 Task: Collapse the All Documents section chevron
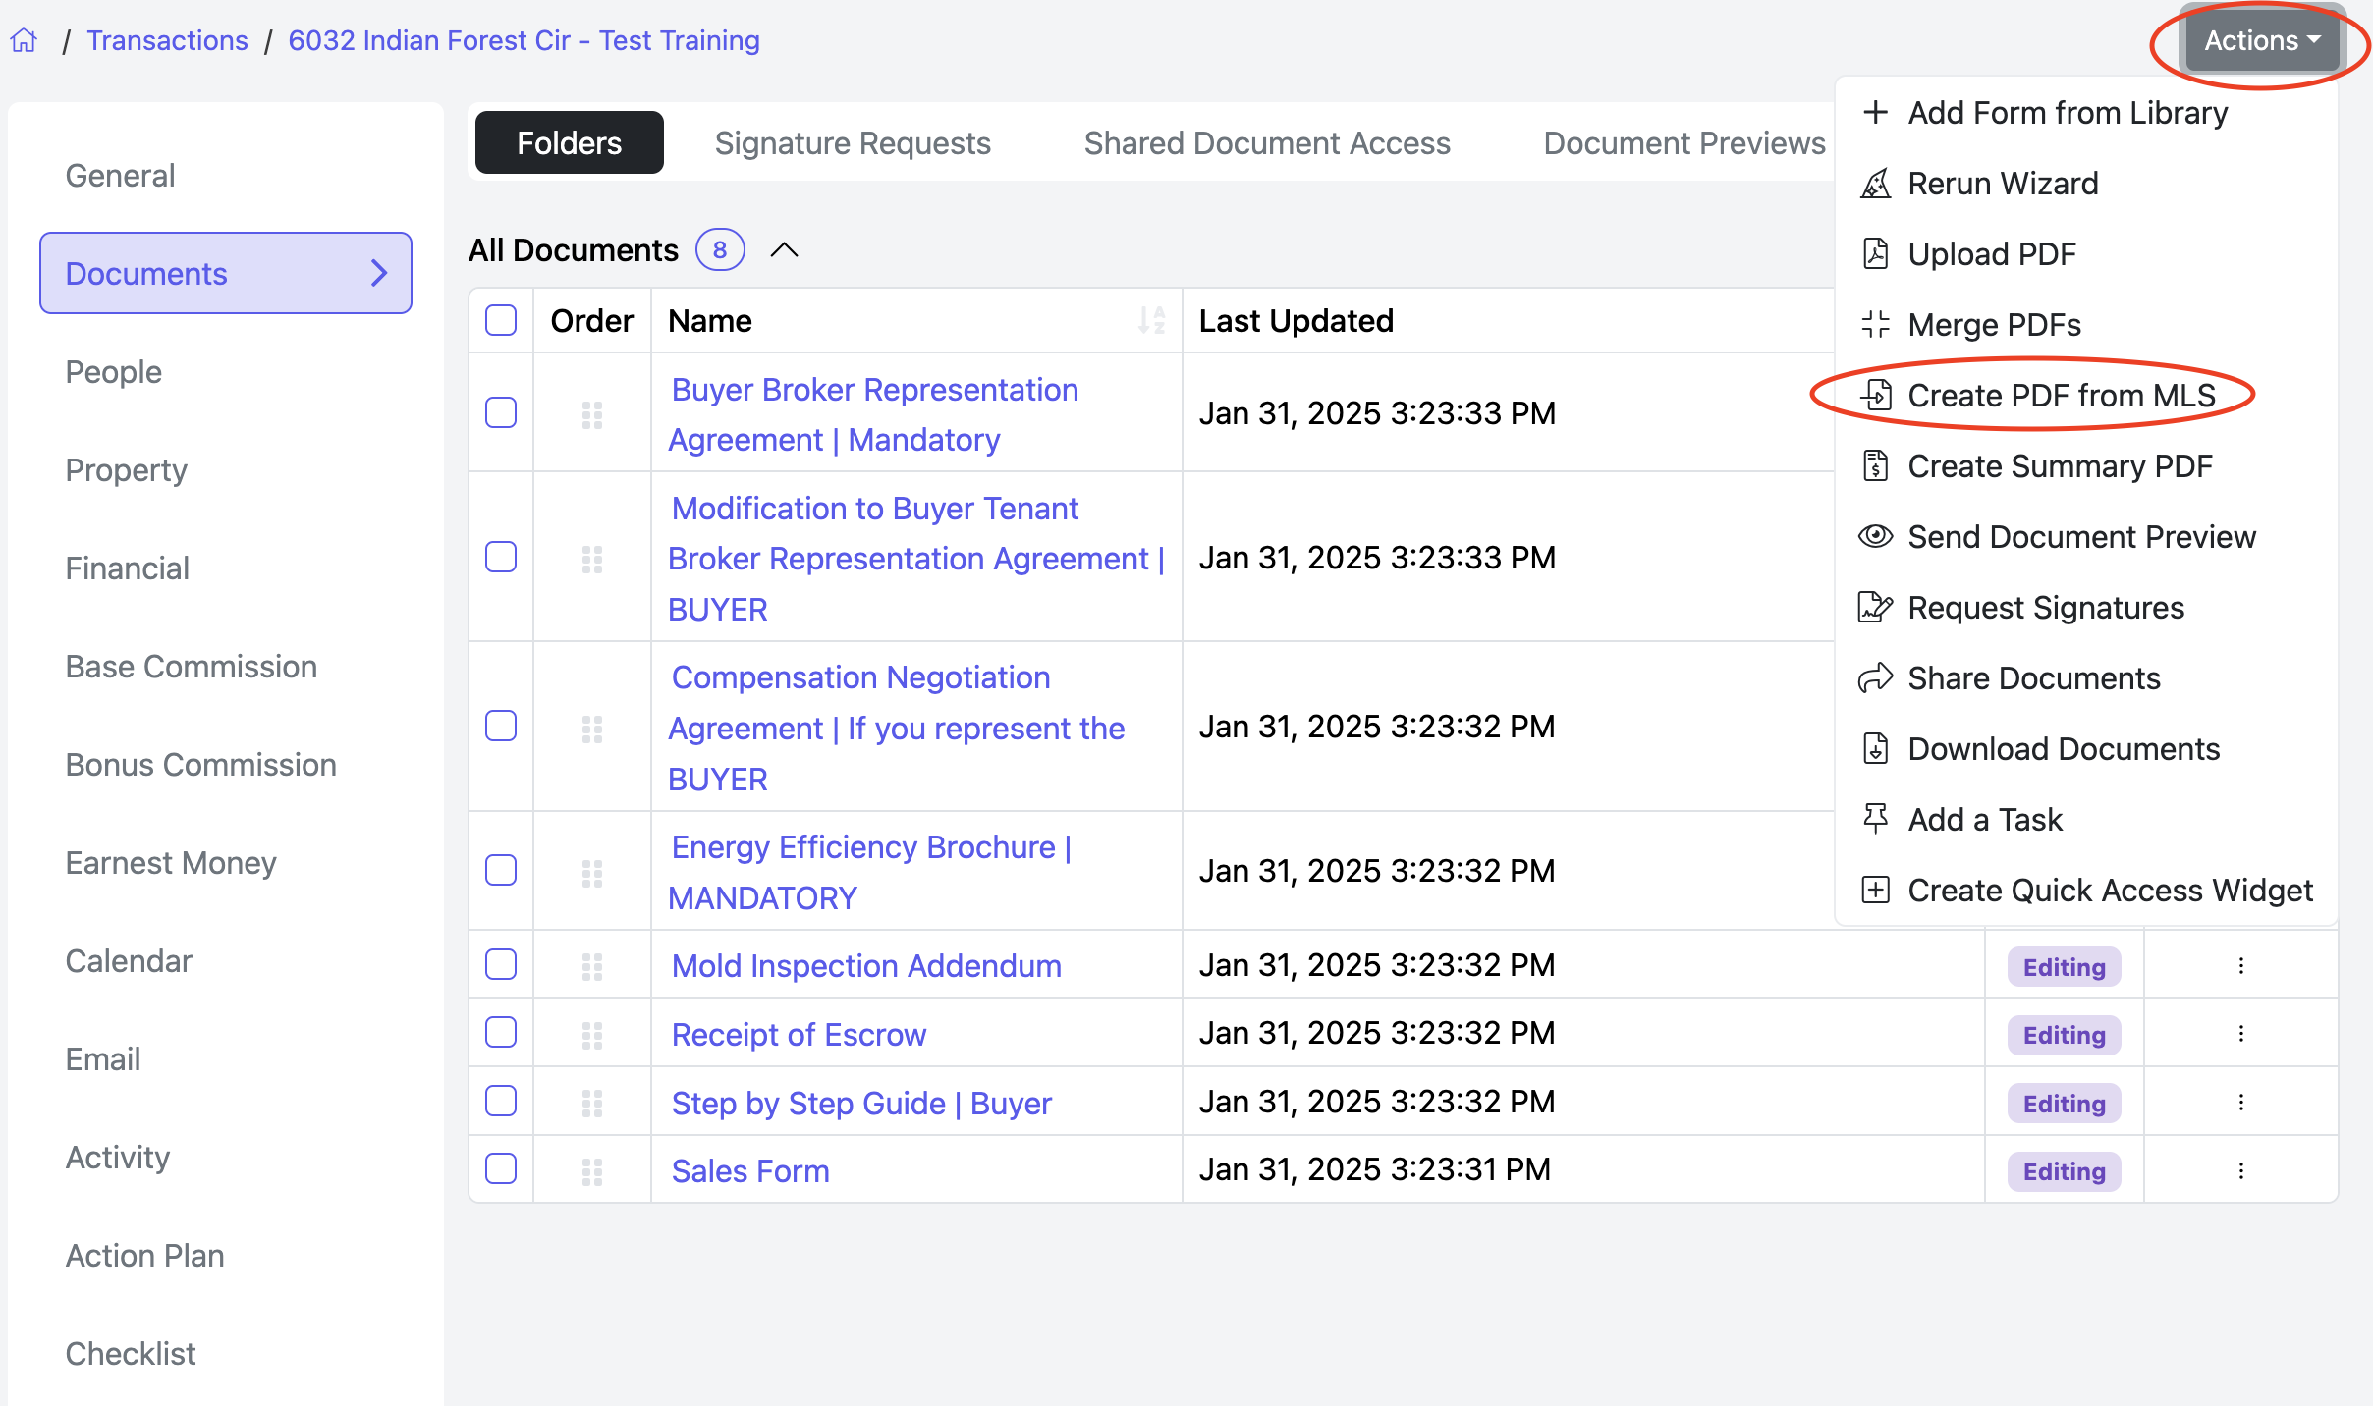click(x=784, y=250)
